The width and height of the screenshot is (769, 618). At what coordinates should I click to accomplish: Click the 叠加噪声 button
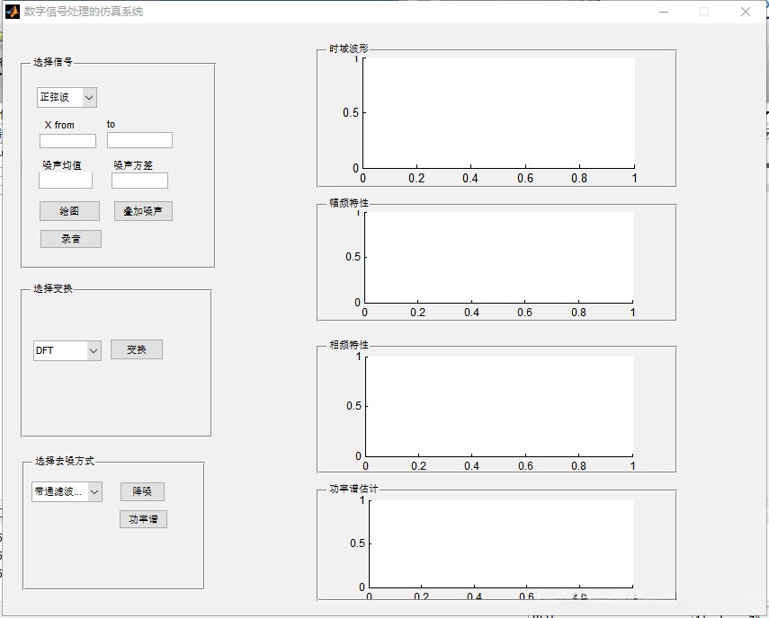point(143,211)
